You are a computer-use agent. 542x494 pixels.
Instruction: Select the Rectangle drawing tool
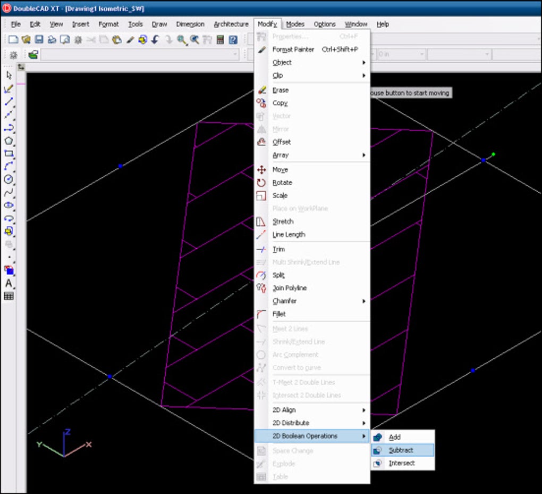[9, 154]
